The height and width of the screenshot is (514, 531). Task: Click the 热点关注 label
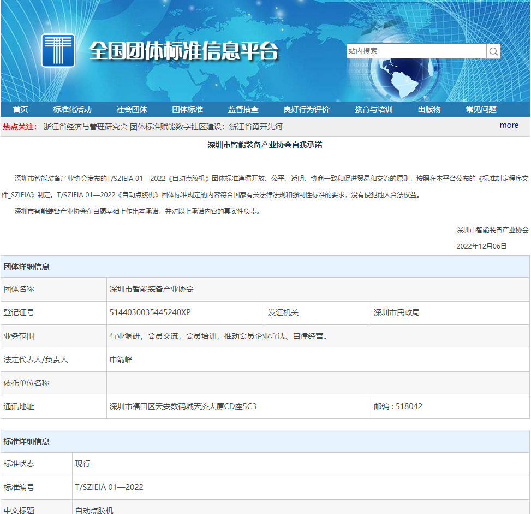(20, 127)
